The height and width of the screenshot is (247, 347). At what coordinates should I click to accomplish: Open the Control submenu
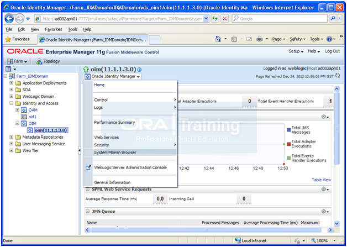[x=135, y=100]
